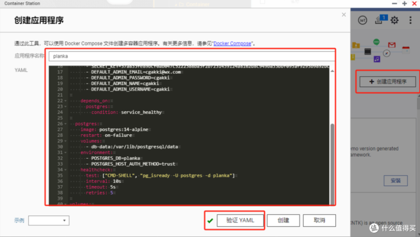
Task: Click condition: service_healthy text
Action: [127, 112]
